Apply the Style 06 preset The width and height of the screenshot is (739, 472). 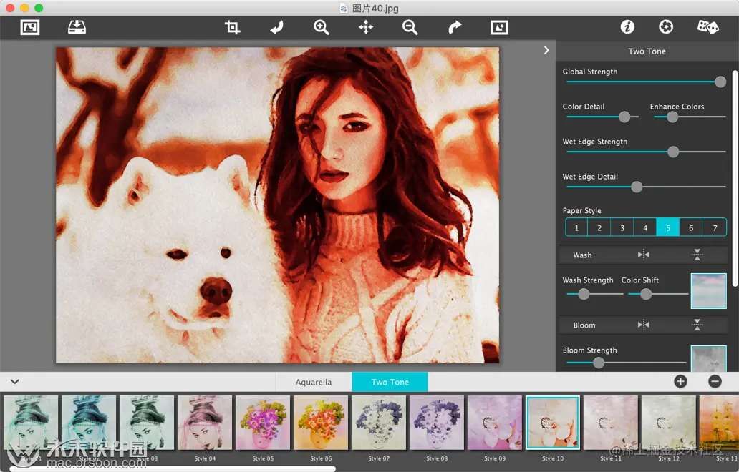coord(321,423)
